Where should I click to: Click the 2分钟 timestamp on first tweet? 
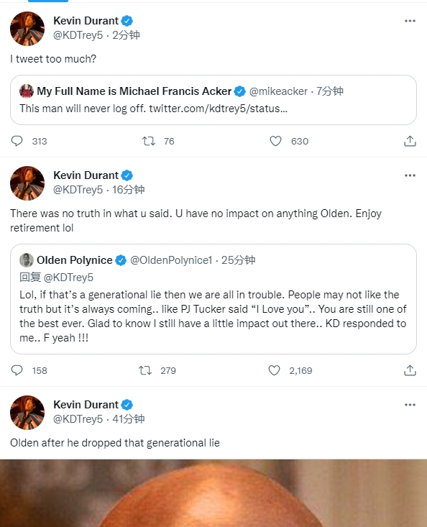point(126,35)
